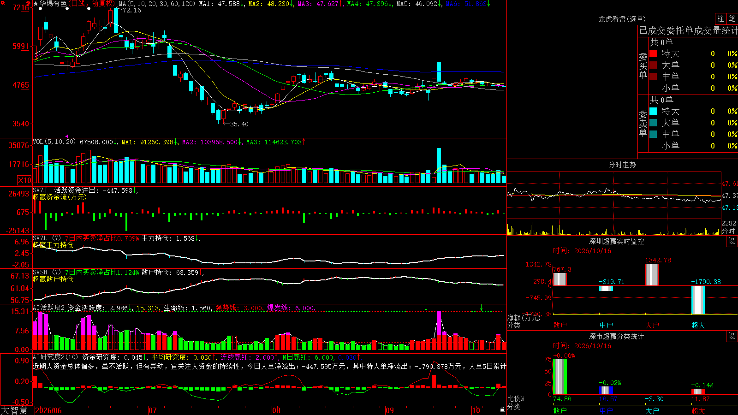Click the 笔 tick-view button
The image size is (738, 415).
pyautogui.click(x=732, y=19)
